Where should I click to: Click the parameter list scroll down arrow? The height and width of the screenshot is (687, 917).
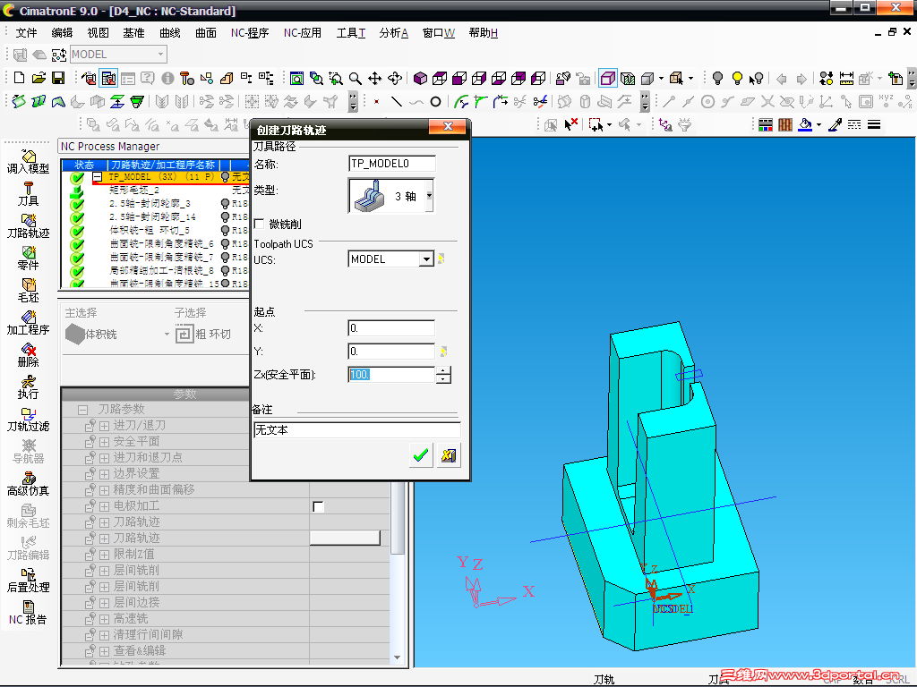point(397,657)
